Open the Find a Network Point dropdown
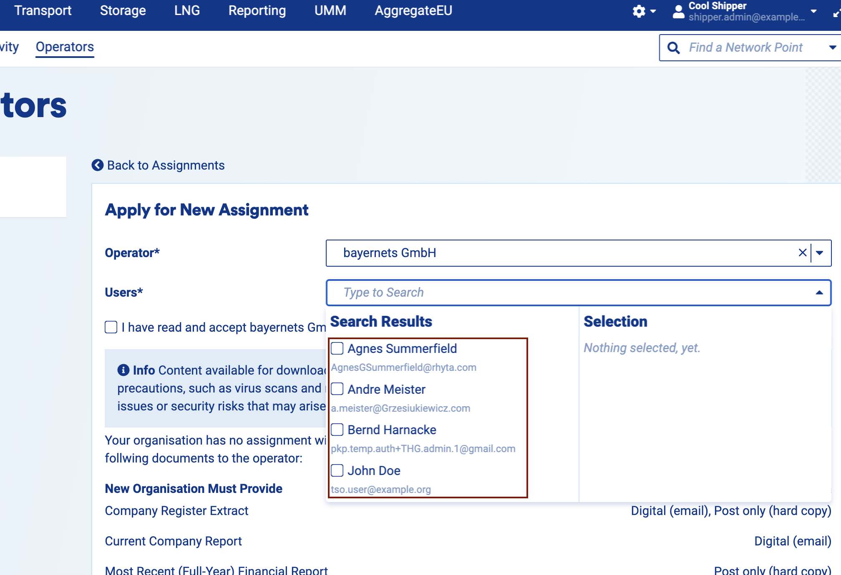The image size is (841, 575). tap(832, 47)
